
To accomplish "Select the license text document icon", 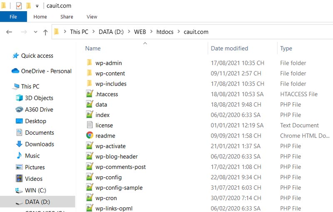I will click(x=89, y=125).
